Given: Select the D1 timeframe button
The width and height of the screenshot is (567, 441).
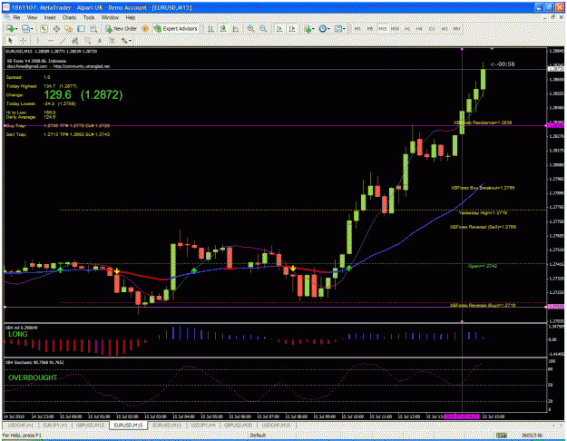Looking at the screenshot, I should tap(432, 28).
